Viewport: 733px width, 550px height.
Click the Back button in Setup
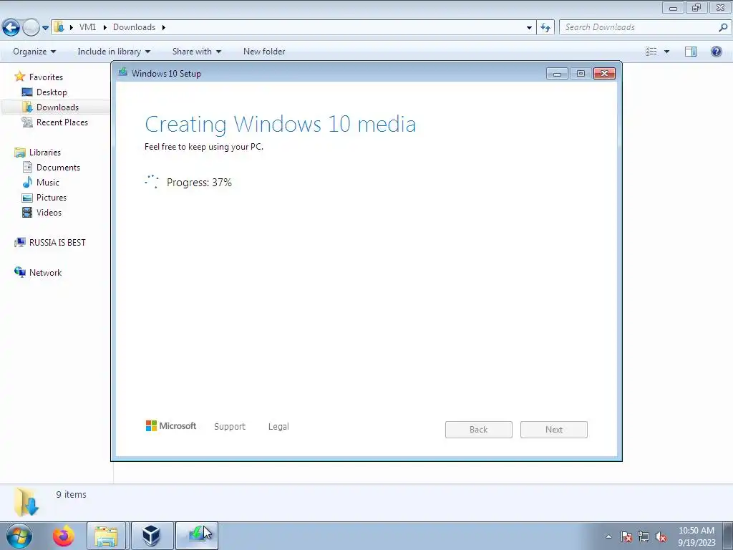click(479, 430)
